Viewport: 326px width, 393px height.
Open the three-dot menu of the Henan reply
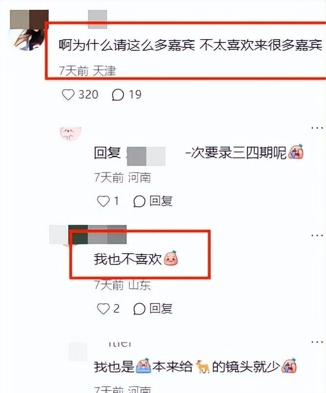(317, 128)
